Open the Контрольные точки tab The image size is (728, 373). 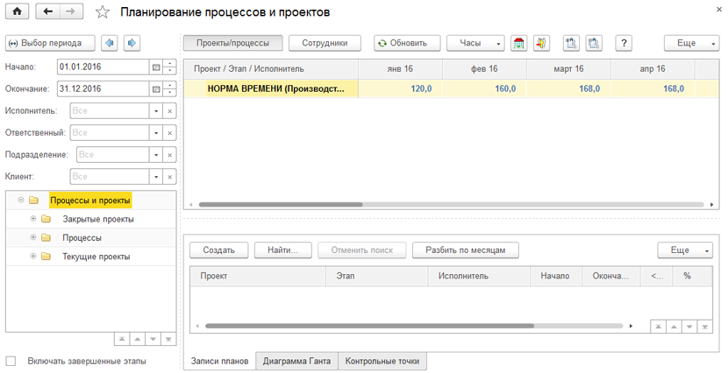(x=382, y=361)
